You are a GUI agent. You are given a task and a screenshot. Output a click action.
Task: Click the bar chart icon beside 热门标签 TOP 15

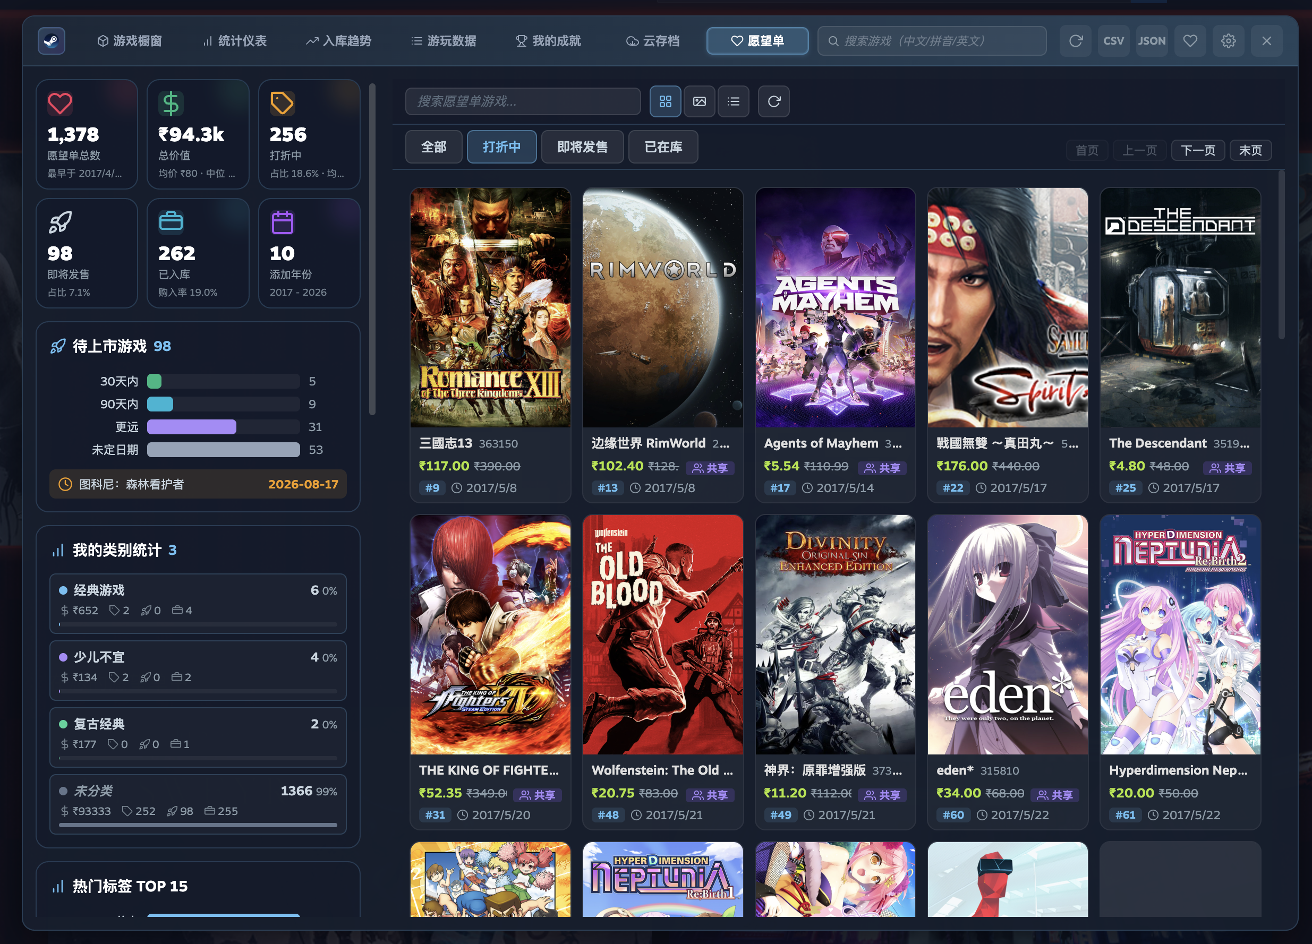(58, 886)
